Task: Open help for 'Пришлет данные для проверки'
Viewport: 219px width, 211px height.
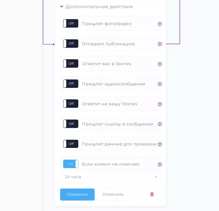Action: click(x=160, y=144)
